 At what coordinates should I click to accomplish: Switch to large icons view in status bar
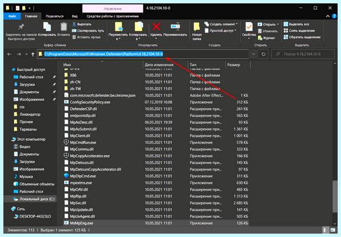(332, 230)
